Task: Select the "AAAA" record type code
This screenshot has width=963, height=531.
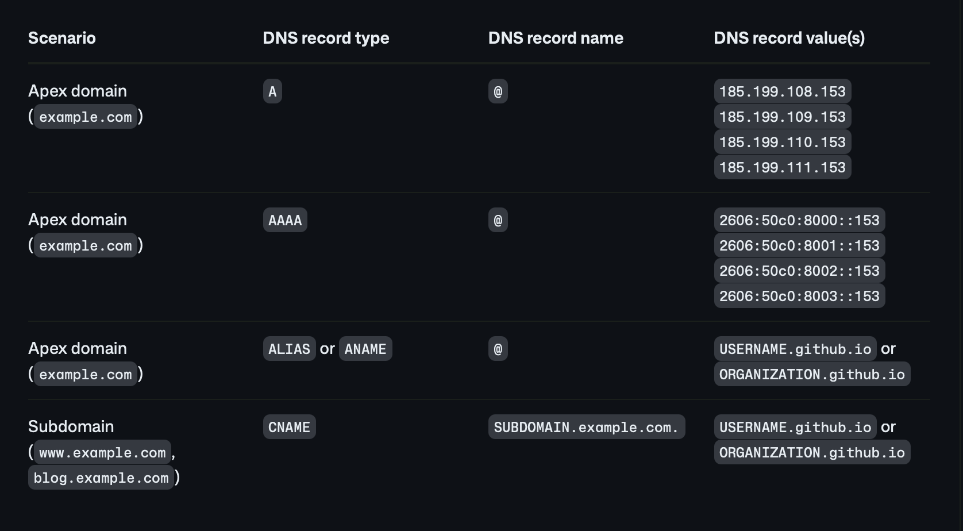Action: click(x=285, y=220)
